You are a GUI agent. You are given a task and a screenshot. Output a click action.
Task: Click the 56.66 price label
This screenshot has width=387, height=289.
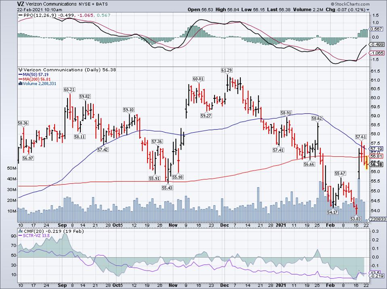click(x=309, y=164)
